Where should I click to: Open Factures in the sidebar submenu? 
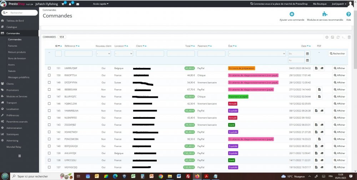[12, 46]
